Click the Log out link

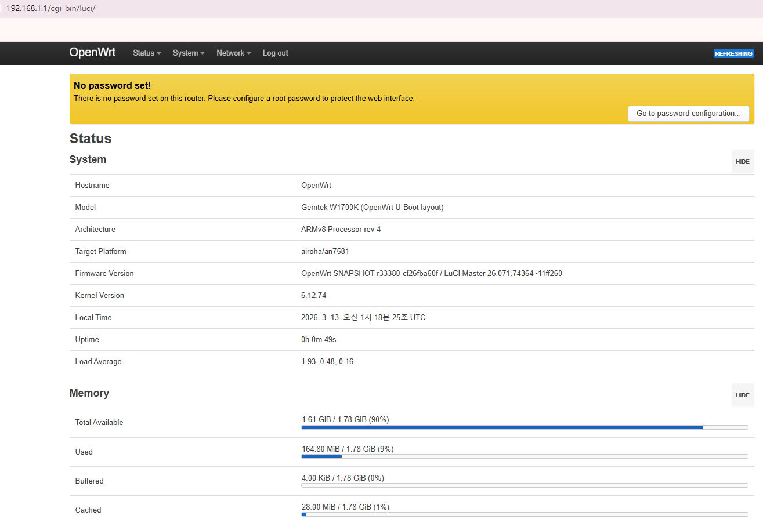point(275,53)
